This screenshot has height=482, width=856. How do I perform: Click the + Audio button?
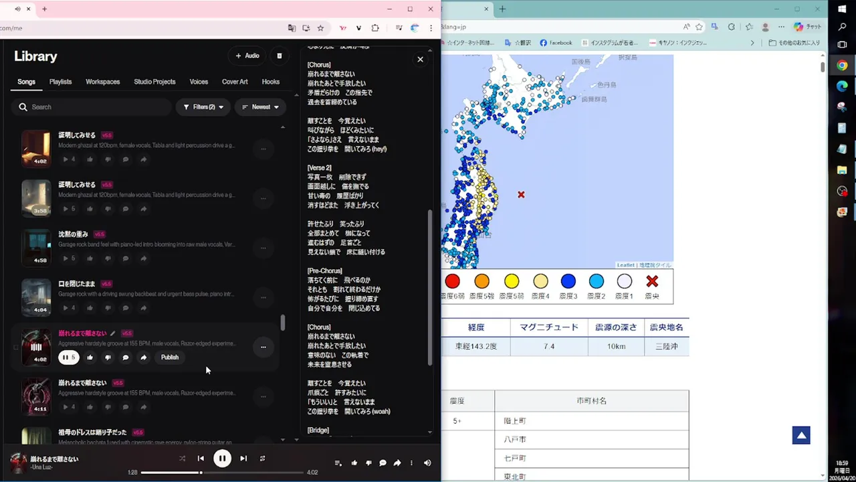point(247,56)
